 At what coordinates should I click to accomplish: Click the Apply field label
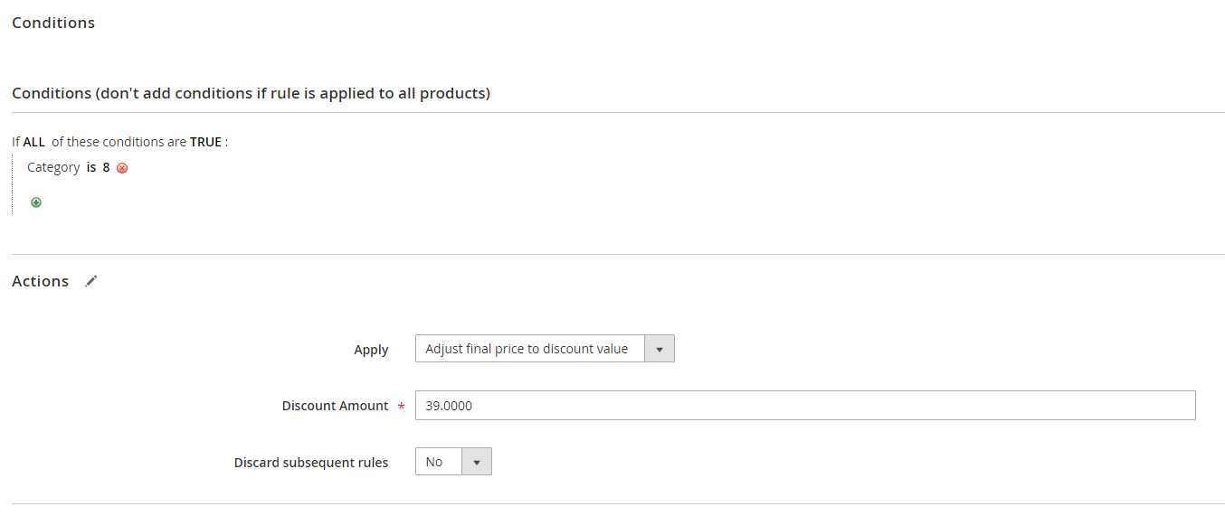pos(371,350)
